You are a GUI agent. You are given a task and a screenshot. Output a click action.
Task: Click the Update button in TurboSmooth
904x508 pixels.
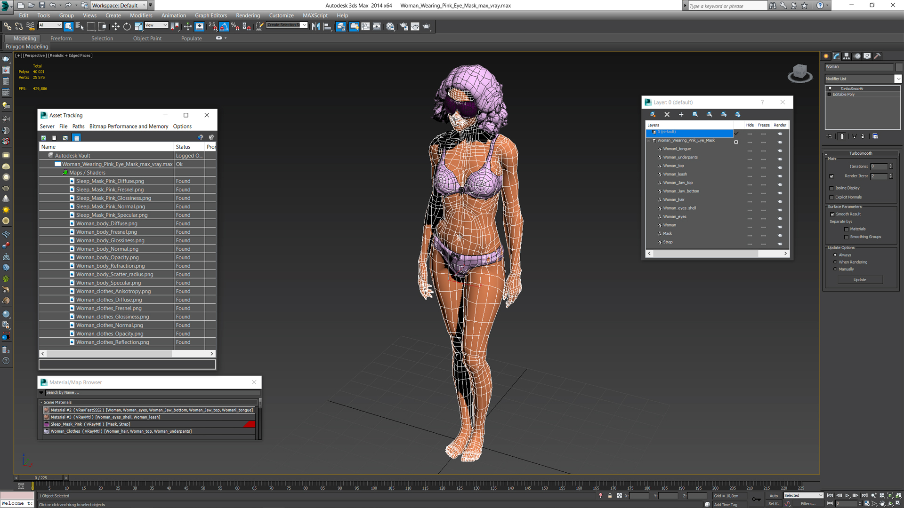pos(860,280)
